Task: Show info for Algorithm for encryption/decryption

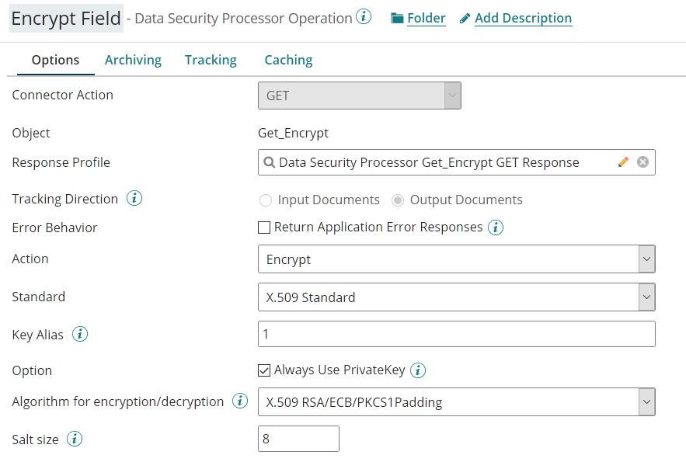Action: (240, 401)
